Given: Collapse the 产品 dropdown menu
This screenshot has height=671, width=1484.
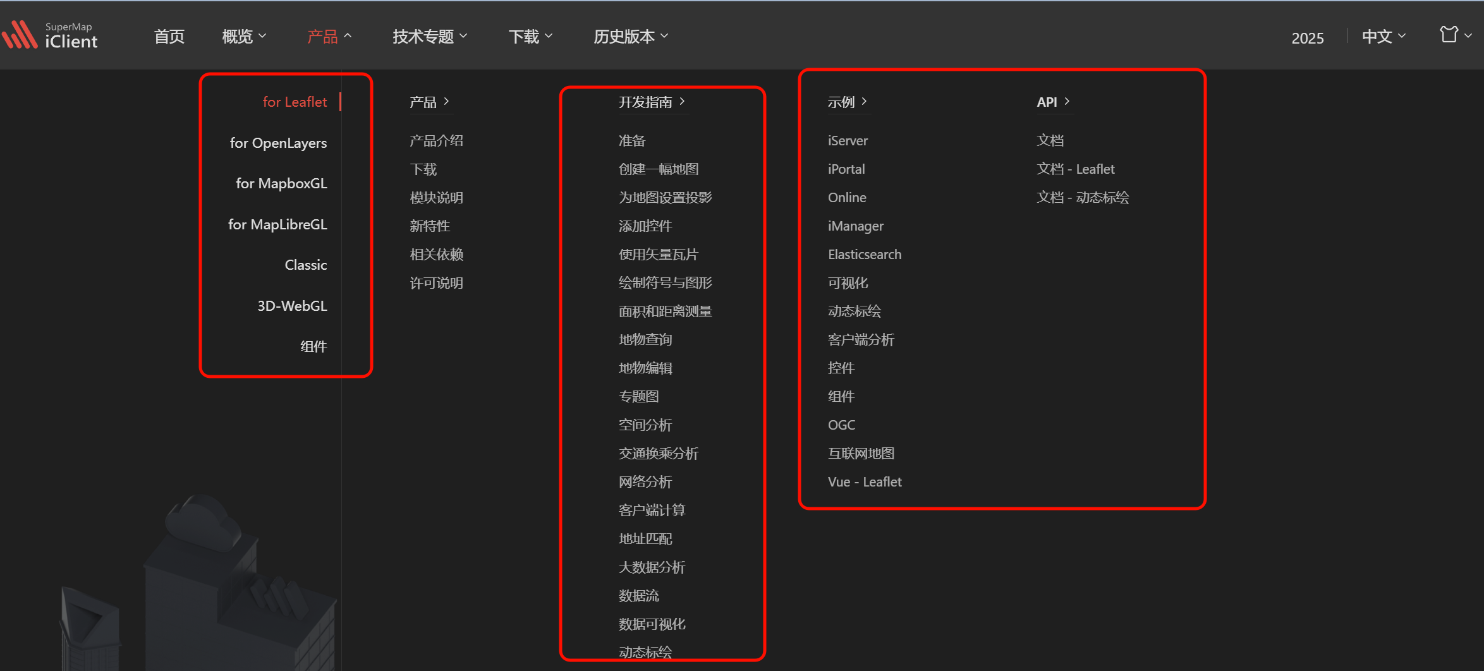Looking at the screenshot, I should click(329, 37).
